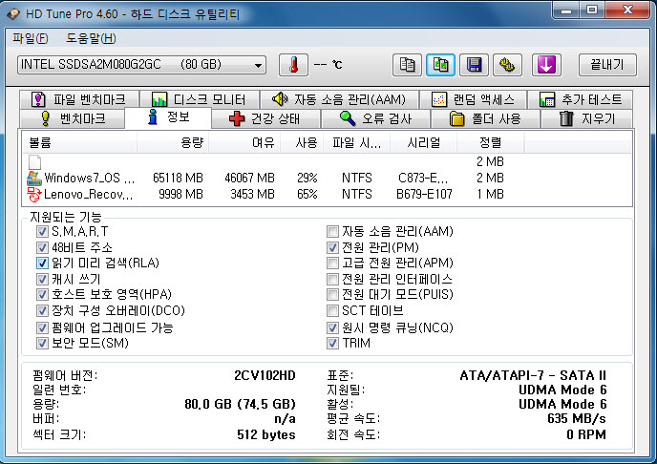
Task: Toggle the 전원 관리 인터페이스 checkbox
Action: pos(332,279)
